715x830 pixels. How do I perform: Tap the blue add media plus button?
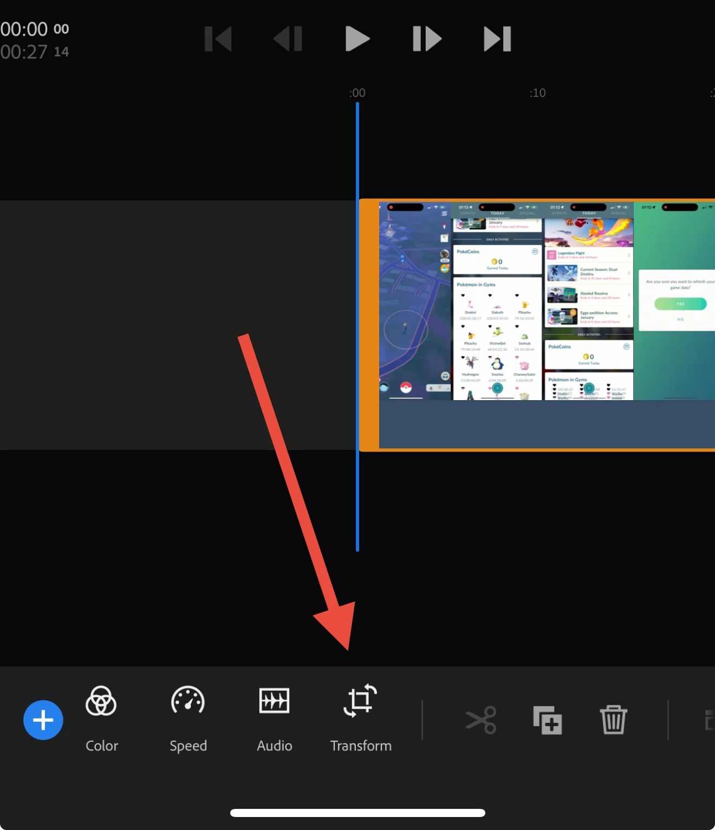click(43, 720)
